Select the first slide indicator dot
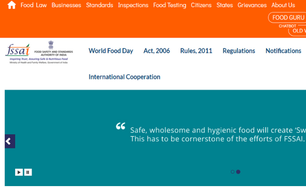The height and width of the screenshot is (188, 306). [x=233, y=172]
